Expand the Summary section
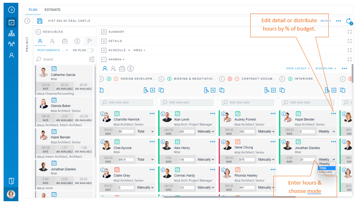The height and width of the screenshot is (204, 359). point(104,32)
